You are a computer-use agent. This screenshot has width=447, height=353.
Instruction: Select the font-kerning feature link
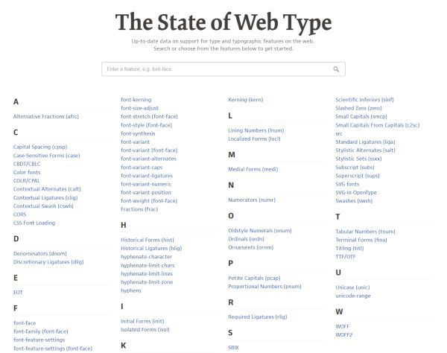136,100
